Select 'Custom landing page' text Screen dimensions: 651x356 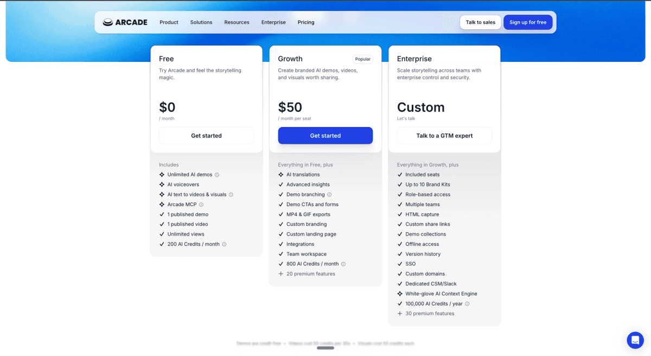pos(311,234)
